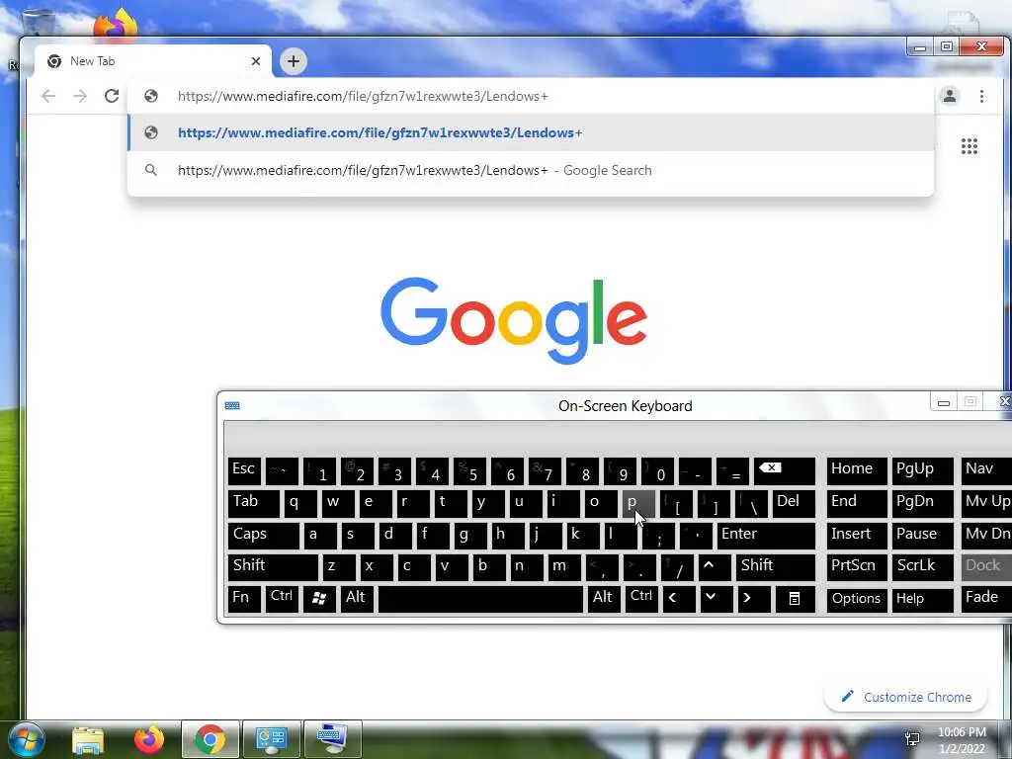Select the highlighted mediafire URL suggestion
The image size is (1012, 759).
click(531, 133)
